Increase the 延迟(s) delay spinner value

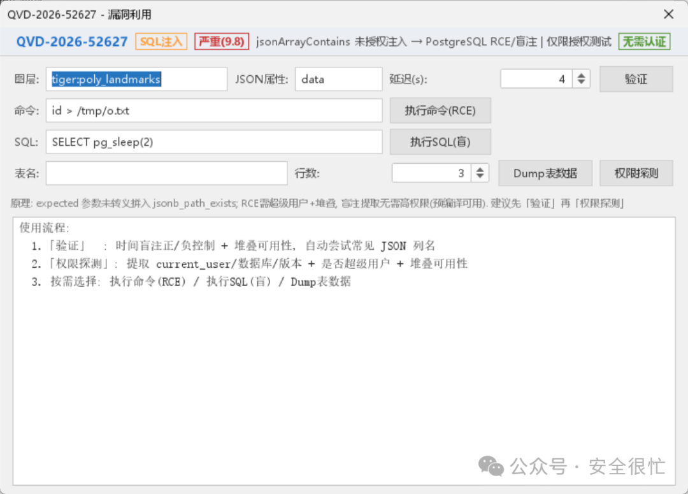(x=581, y=75)
